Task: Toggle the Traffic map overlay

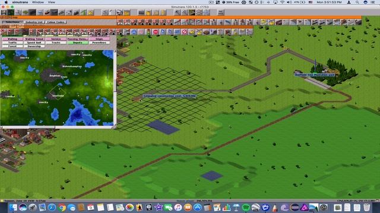Action: [x=12, y=43]
